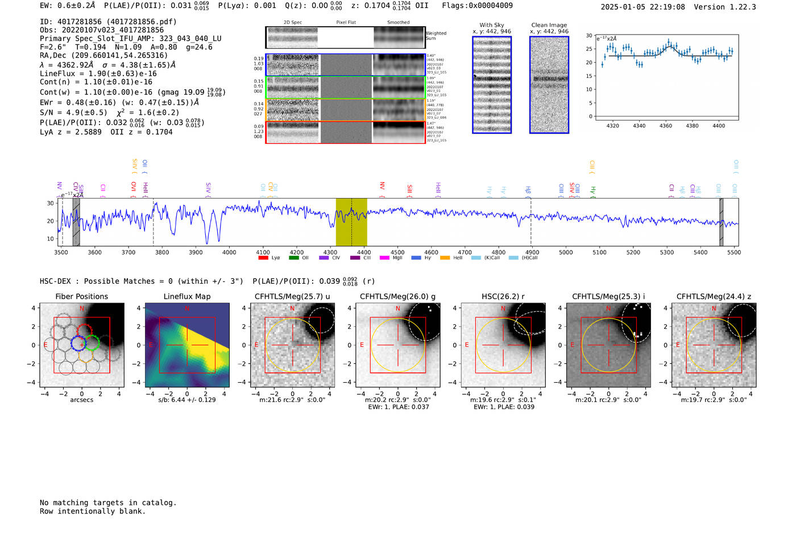796x542 pixels.
Task: Open the CFHTLS/Meg(25.3) i image
Action: coord(608,345)
